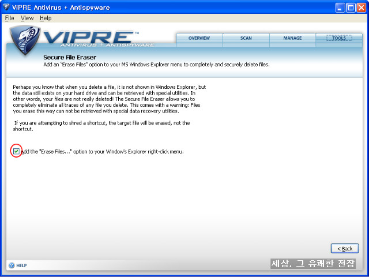Open the File menu
Viewport: 369px width, 277px height.
coord(9,18)
